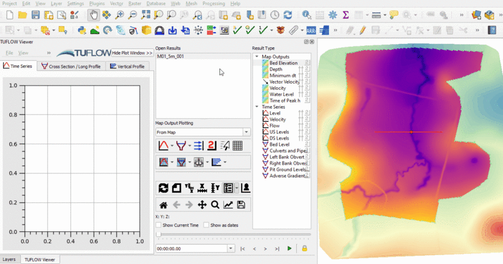503x264 pixels.
Task: Toggle the time lock padlock icon
Action: coord(305,248)
